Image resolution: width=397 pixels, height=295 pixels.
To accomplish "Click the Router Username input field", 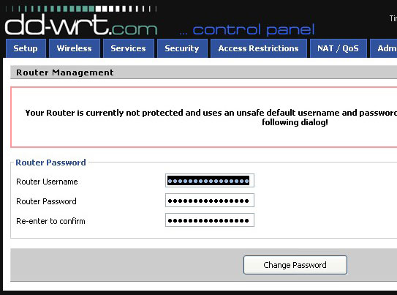I will coord(210,181).
